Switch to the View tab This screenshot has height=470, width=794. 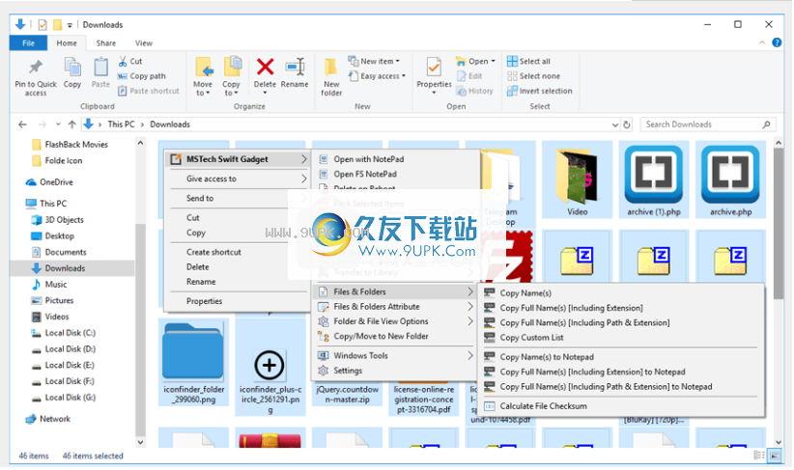tap(143, 43)
